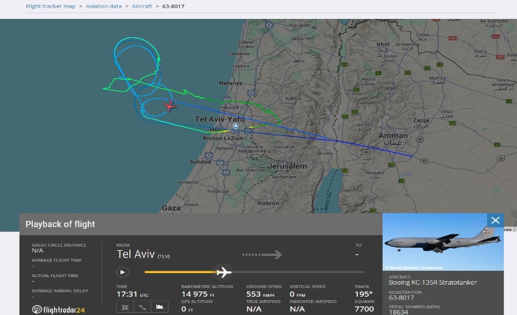
Task: Go to the Aviation data breadcrumb
Action: click(x=104, y=6)
